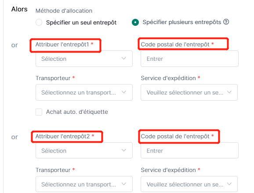Click the help icon beside Spécifier plusieurs entrepôts
254x193 pixels.
click(x=226, y=22)
